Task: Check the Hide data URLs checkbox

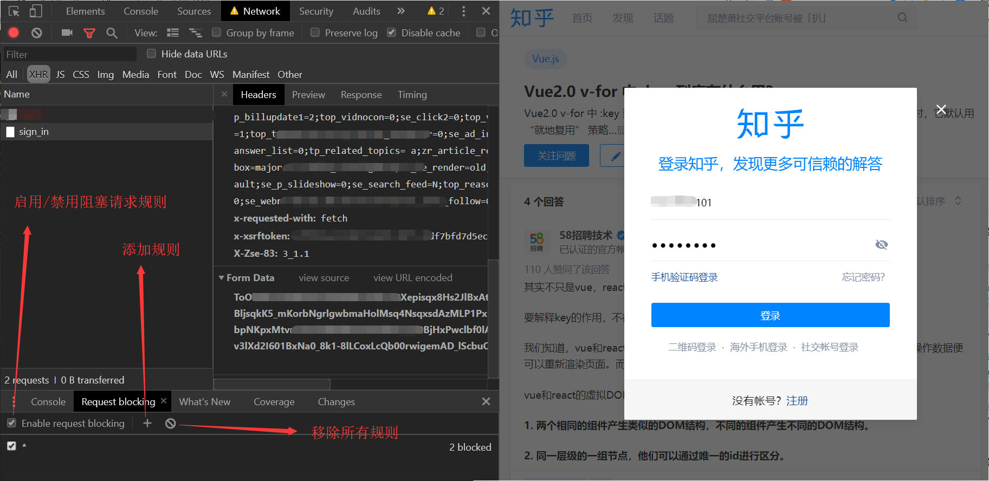Action: pyautogui.click(x=152, y=53)
